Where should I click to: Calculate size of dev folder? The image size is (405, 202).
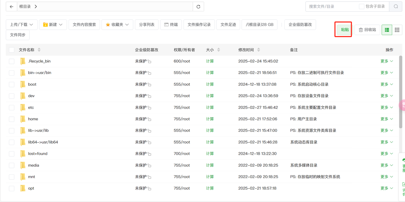coord(210,96)
